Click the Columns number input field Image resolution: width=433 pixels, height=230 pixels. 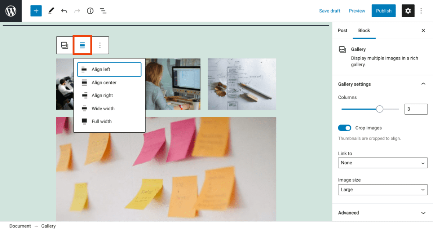click(x=416, y=109)
